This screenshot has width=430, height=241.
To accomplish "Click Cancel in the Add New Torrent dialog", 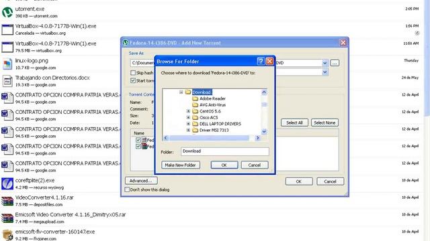I will coord(330,181).
